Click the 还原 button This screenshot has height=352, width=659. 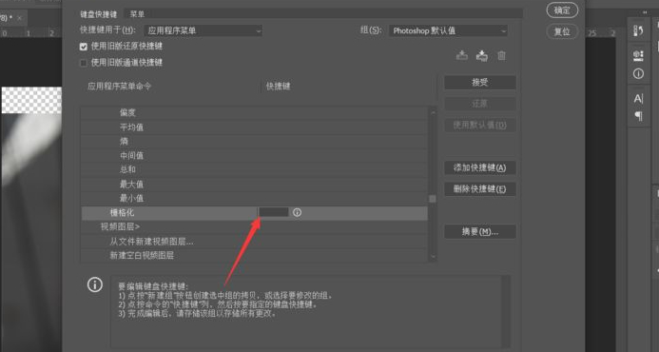coord(480,104)
